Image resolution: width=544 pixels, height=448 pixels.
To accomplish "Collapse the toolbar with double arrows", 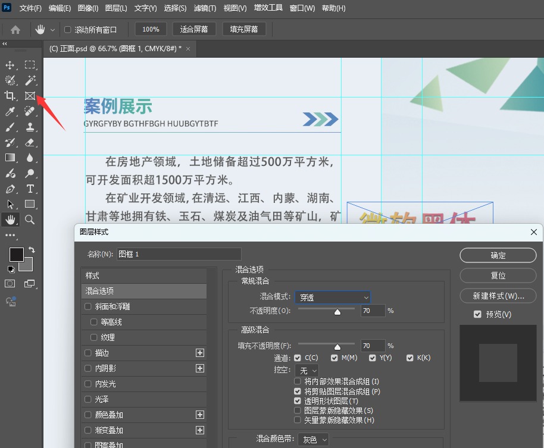I will pos(5,43).
